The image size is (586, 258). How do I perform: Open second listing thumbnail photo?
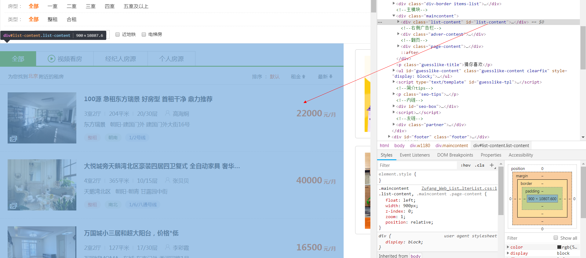pos(42,185)
